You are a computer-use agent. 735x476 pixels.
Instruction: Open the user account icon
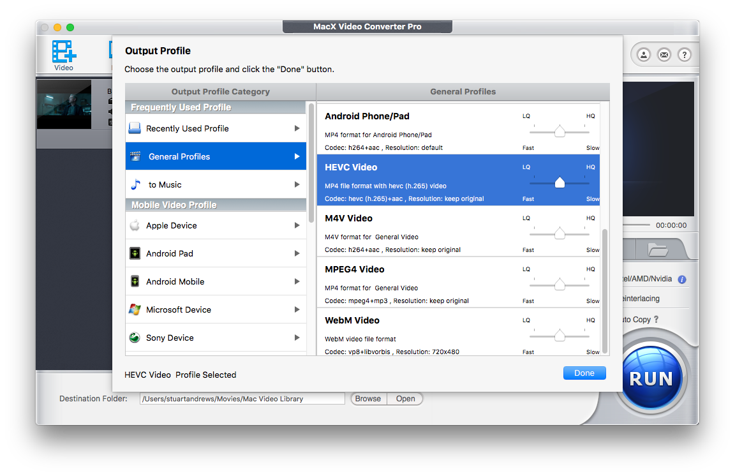pyautogui.click(x=644, y=55)
